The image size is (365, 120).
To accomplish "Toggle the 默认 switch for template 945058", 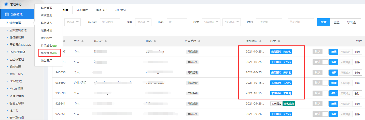I will (320, 73).
